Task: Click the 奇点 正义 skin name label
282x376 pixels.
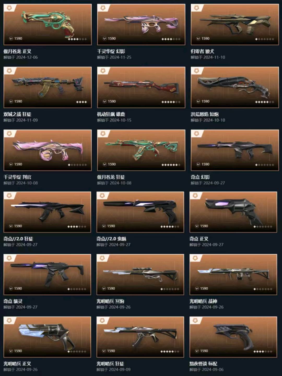Action: pos(199,239)
